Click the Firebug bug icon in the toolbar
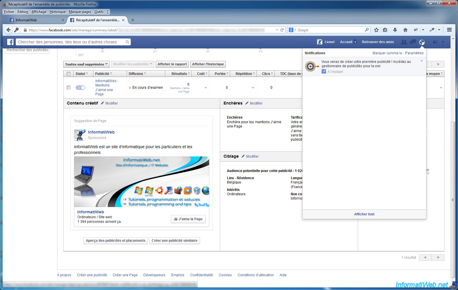Image resolution: width=458 pixels, height=290 pixels. point(415,30)
